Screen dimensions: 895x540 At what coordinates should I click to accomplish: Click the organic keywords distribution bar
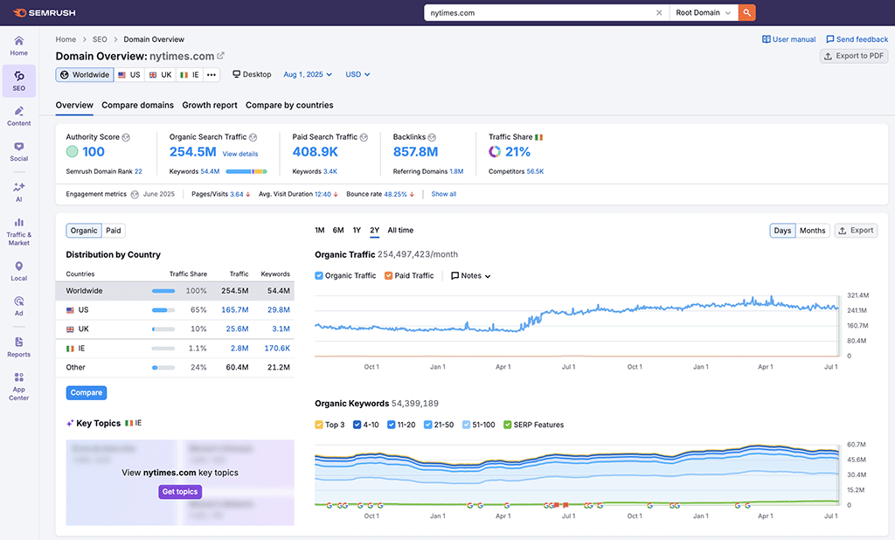[x=246, y=172]
